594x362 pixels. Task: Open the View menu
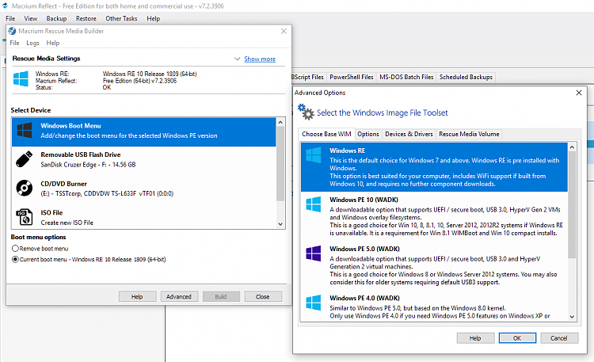point(31,18)
